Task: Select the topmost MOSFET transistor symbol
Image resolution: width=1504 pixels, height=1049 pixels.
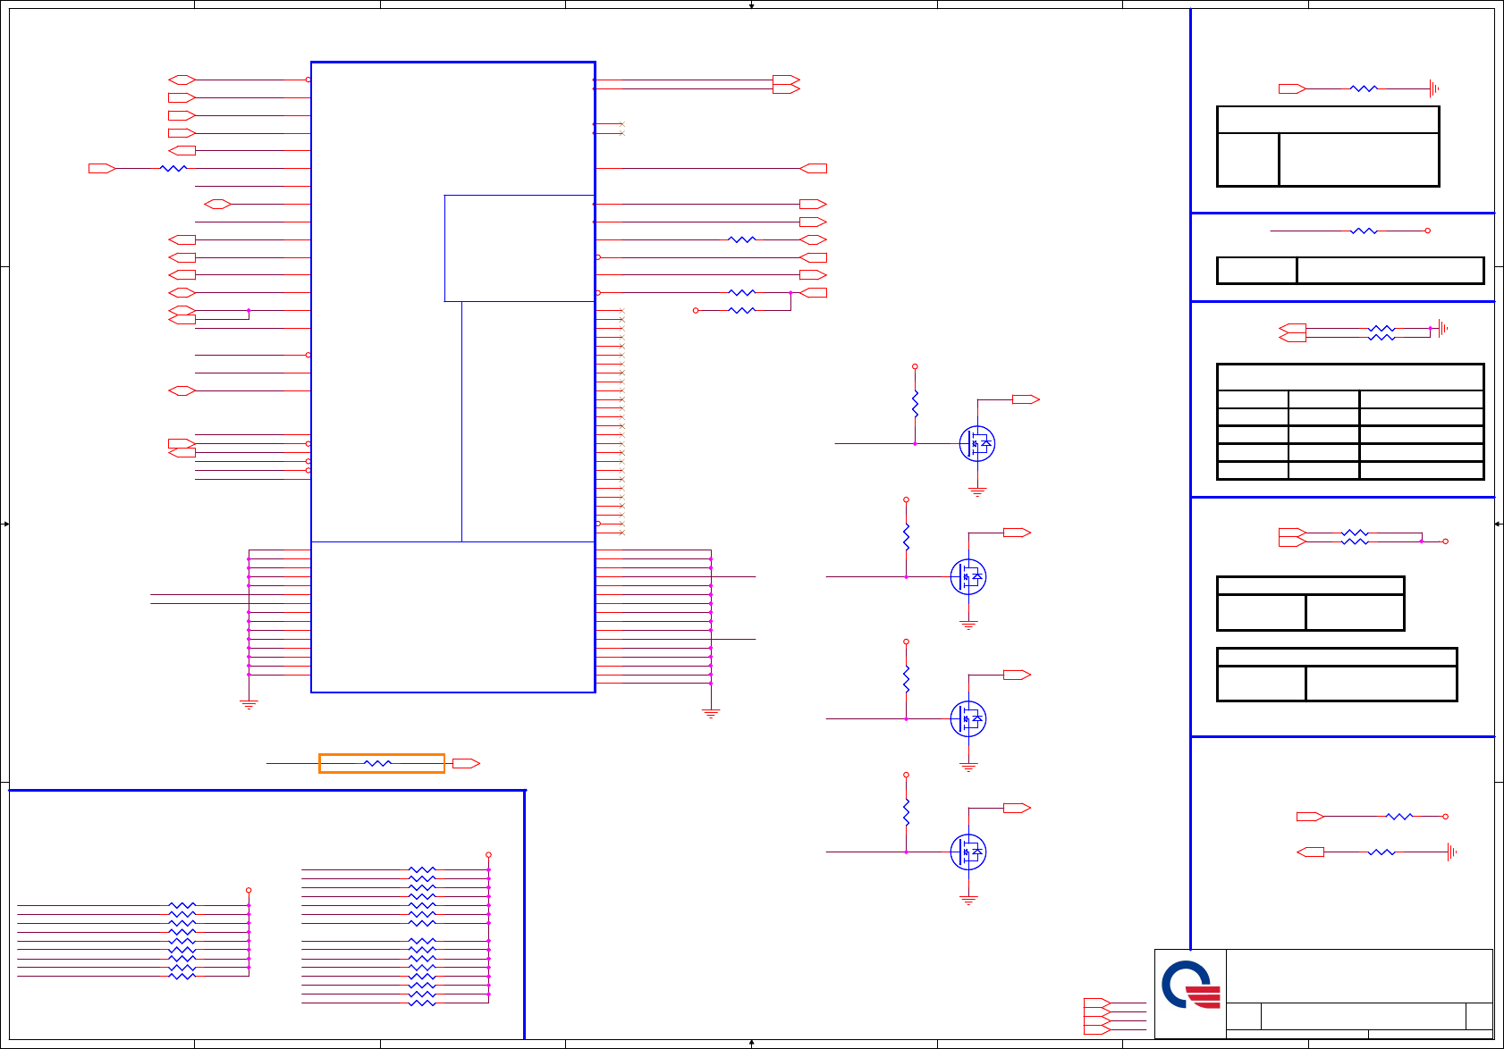Action: [976, 443]
